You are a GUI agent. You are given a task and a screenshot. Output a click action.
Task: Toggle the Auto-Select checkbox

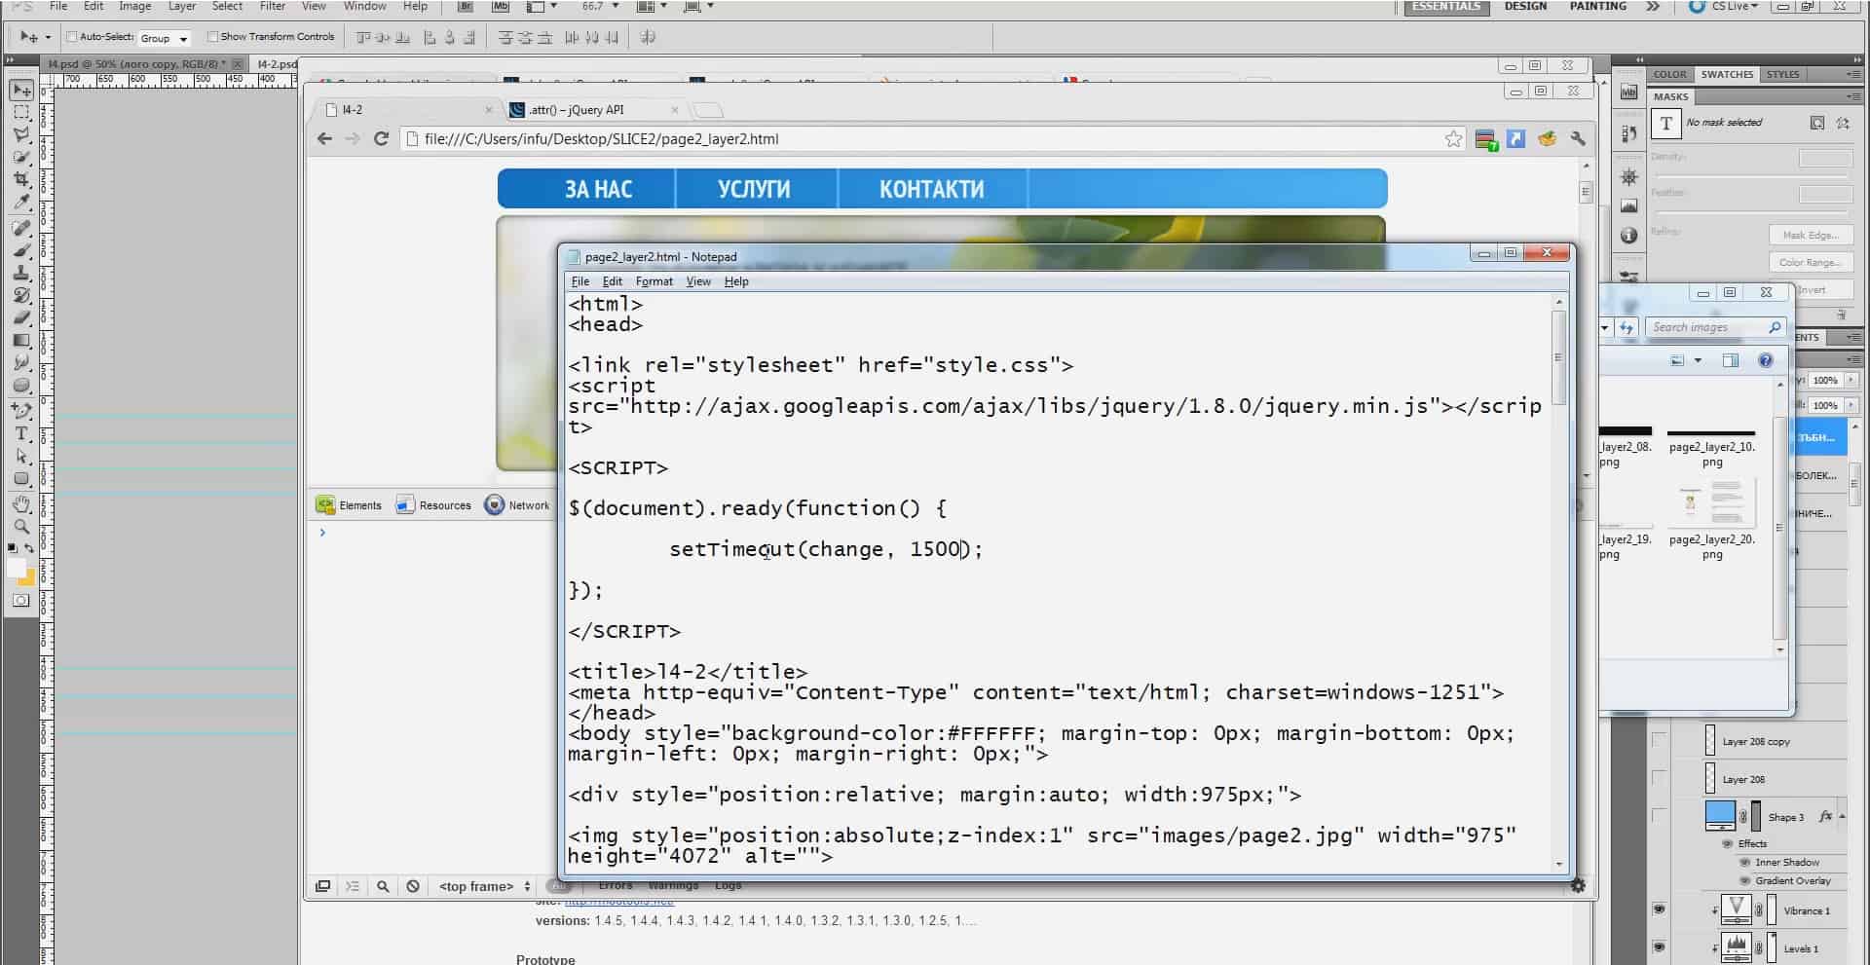[71, 37]
